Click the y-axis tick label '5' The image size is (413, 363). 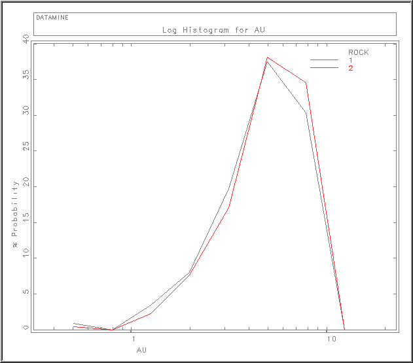coord(26,293)
